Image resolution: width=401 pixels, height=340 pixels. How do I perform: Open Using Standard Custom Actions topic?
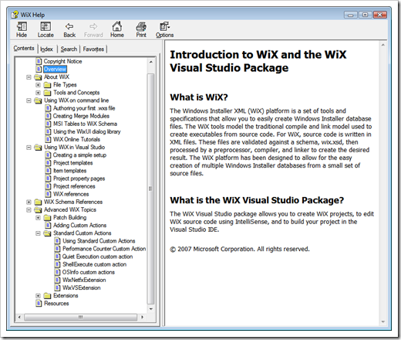[99, 241]
